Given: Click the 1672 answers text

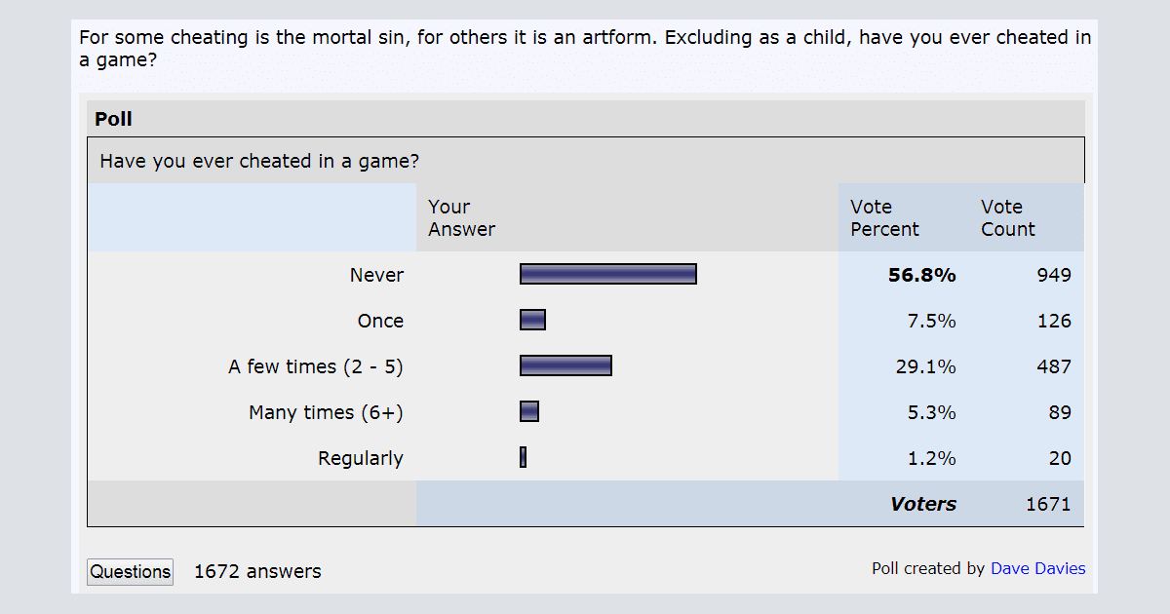Looking at the screenshot, I should [257, 572].
